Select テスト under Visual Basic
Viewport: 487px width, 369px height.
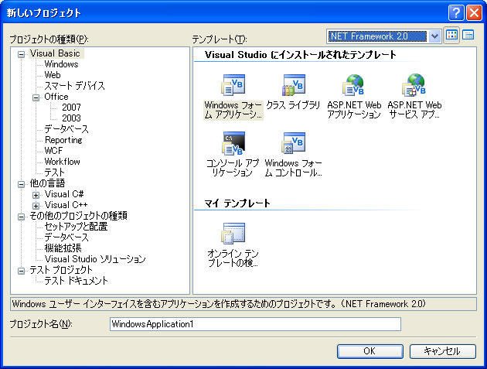(54, 173)
